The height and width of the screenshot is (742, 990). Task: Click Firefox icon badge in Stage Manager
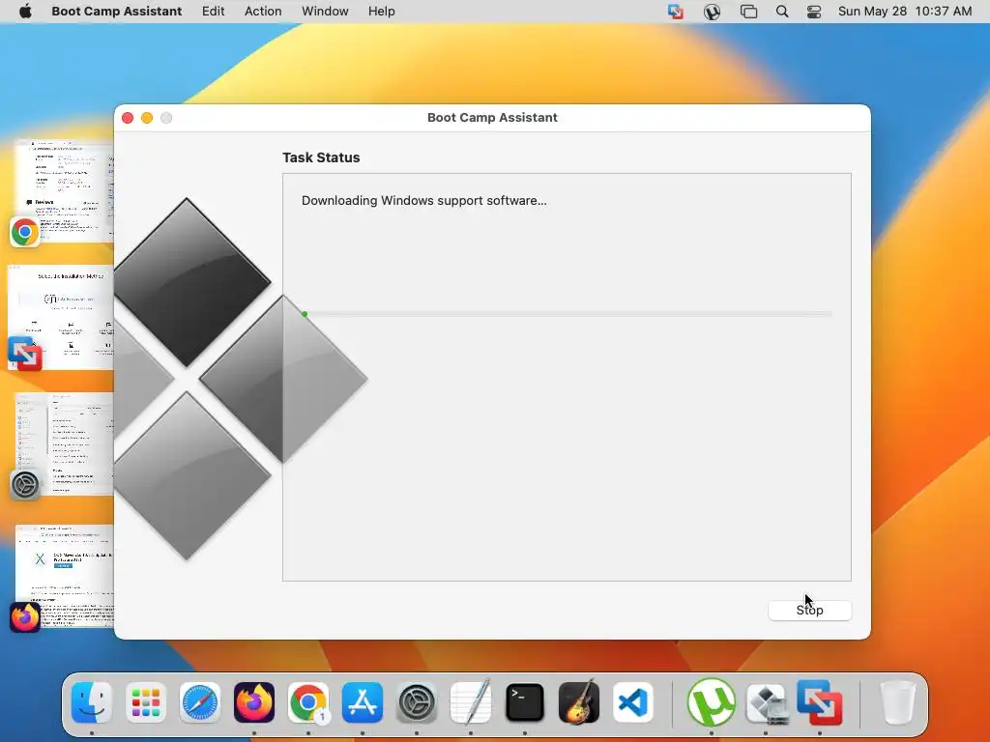point(24,617)
